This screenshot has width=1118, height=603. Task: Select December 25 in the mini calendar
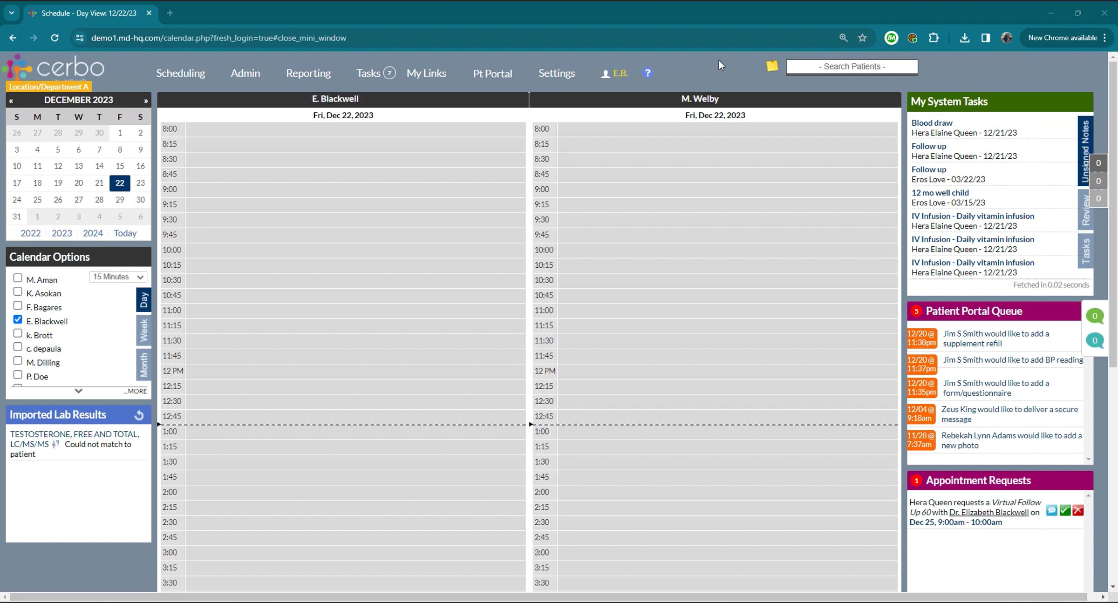pyautogui.click(x=37, y=200)
